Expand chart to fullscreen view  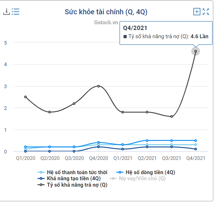click(x=206, y=11)
